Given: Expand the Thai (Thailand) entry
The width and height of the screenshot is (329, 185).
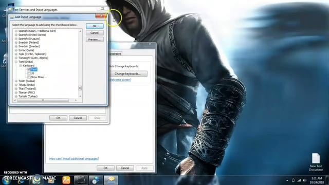Looking at the screenshot, I should pyautogui.click(x=16, y=88).
